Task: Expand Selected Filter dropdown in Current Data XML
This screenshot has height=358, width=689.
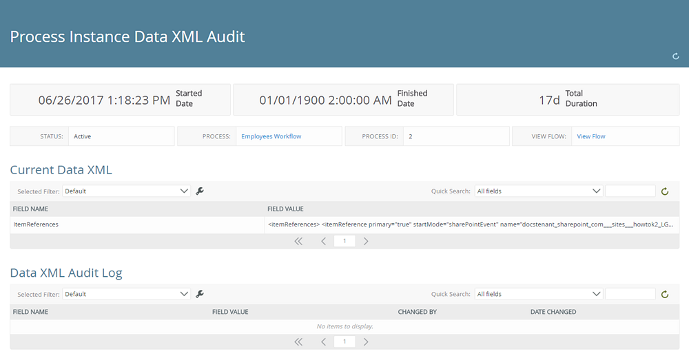Action: click(126, 191)
